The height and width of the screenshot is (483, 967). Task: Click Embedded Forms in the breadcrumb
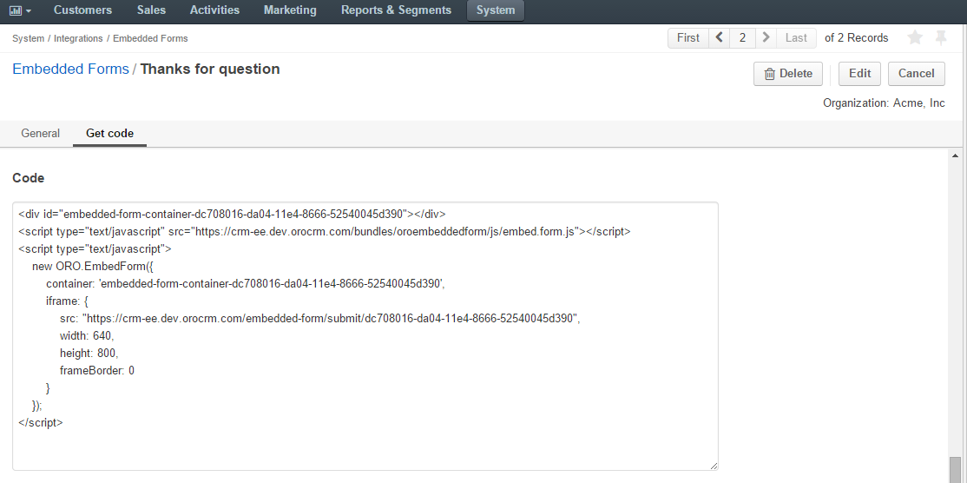[x=150, y=38]
